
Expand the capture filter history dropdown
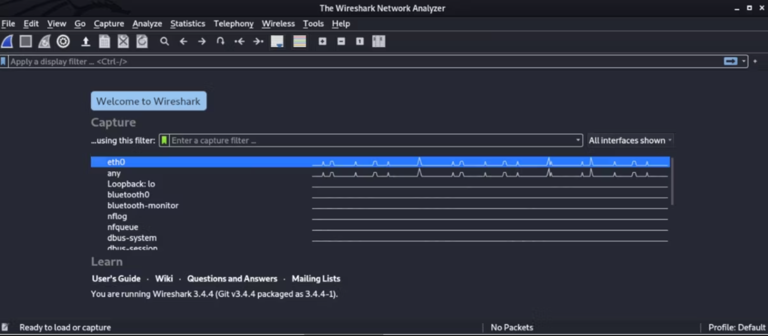coord(578,140)
